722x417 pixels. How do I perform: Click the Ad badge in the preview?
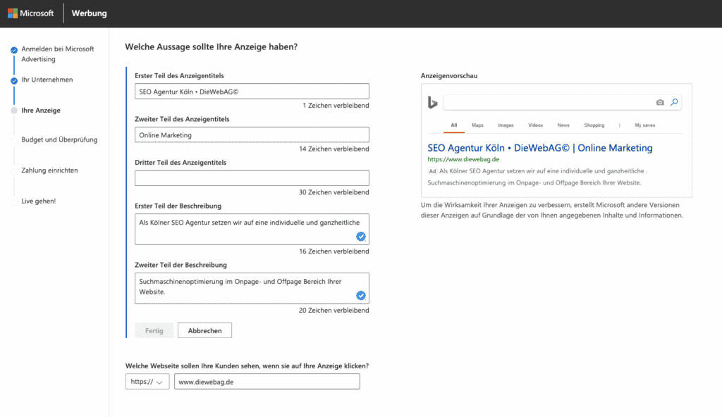tap(432, 171)
